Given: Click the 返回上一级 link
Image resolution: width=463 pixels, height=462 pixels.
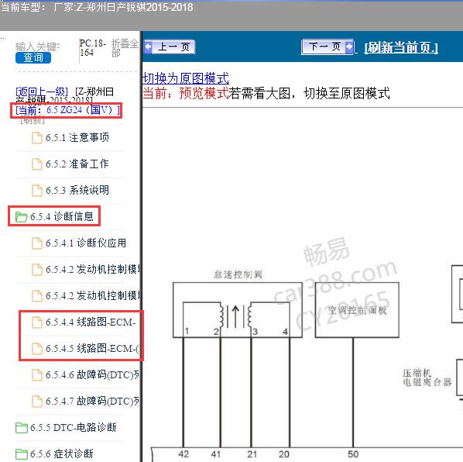Looking at the screenshot, I should [42, 91].
